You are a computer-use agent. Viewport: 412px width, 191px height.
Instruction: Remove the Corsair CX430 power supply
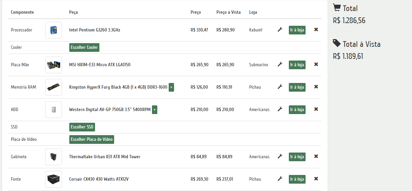(316, 179)
